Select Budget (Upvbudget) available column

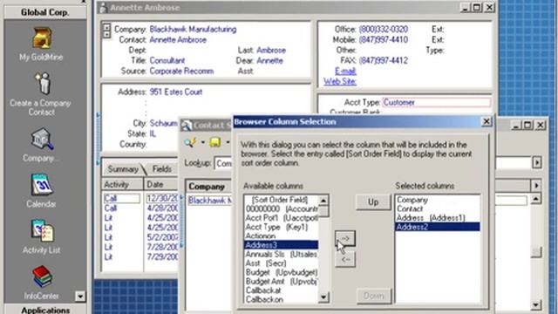281,272
